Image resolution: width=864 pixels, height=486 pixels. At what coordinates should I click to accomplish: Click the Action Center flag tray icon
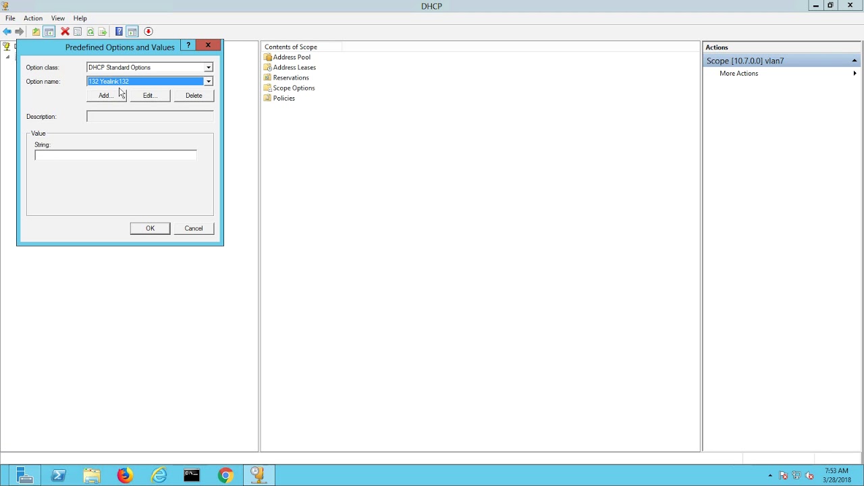tap(784, 476)
